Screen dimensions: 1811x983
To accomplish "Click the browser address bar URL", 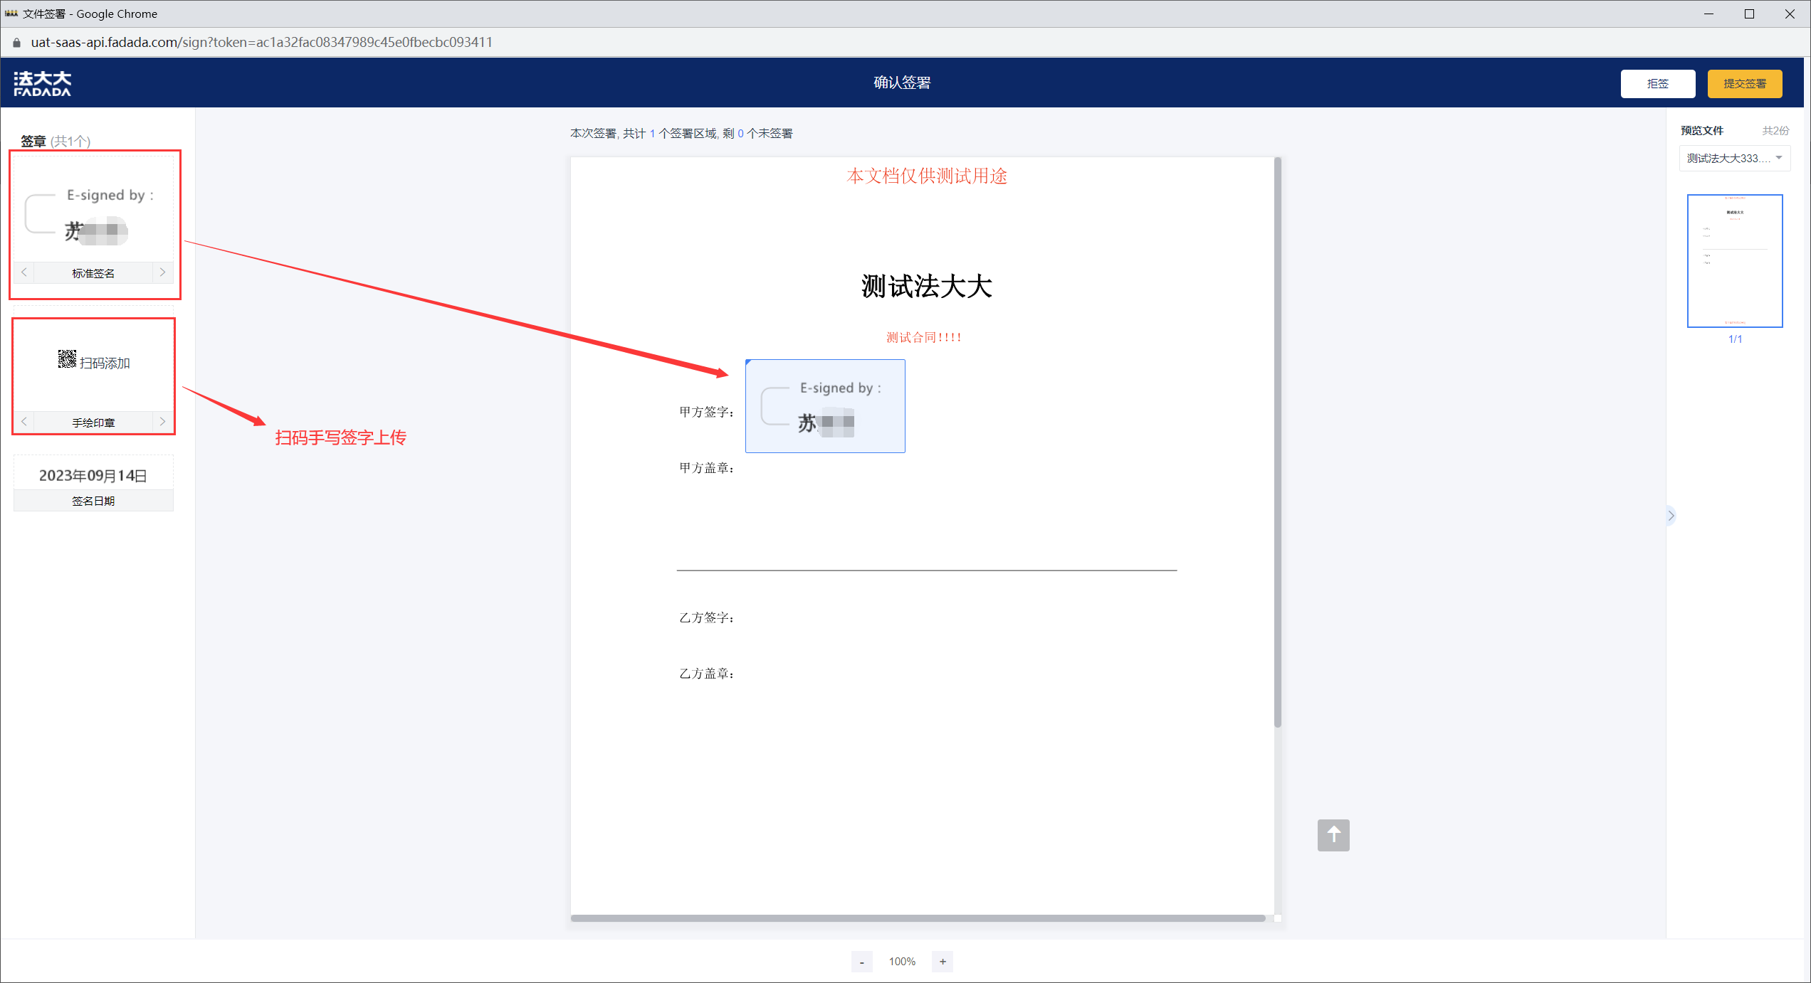I will point(261,42).
